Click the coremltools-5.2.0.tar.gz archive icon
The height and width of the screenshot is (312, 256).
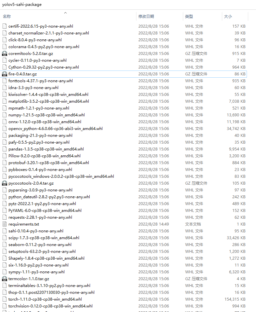point(4,54)
